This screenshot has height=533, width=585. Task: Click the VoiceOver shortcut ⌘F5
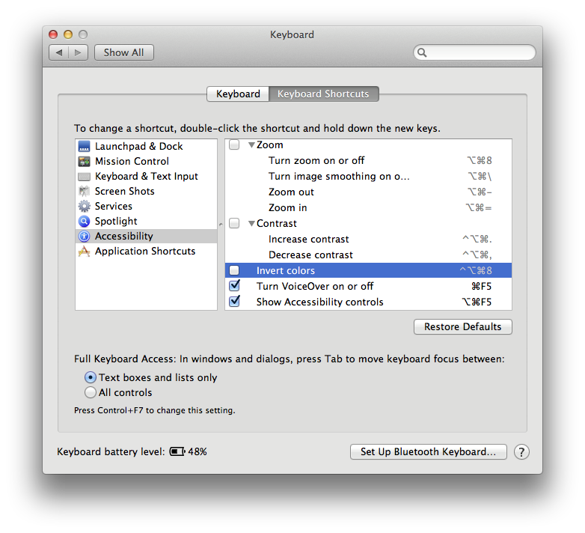(481, 286)
